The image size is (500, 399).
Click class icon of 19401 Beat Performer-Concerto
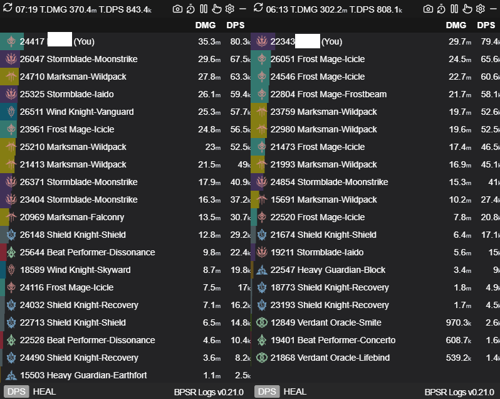[262, 340]
